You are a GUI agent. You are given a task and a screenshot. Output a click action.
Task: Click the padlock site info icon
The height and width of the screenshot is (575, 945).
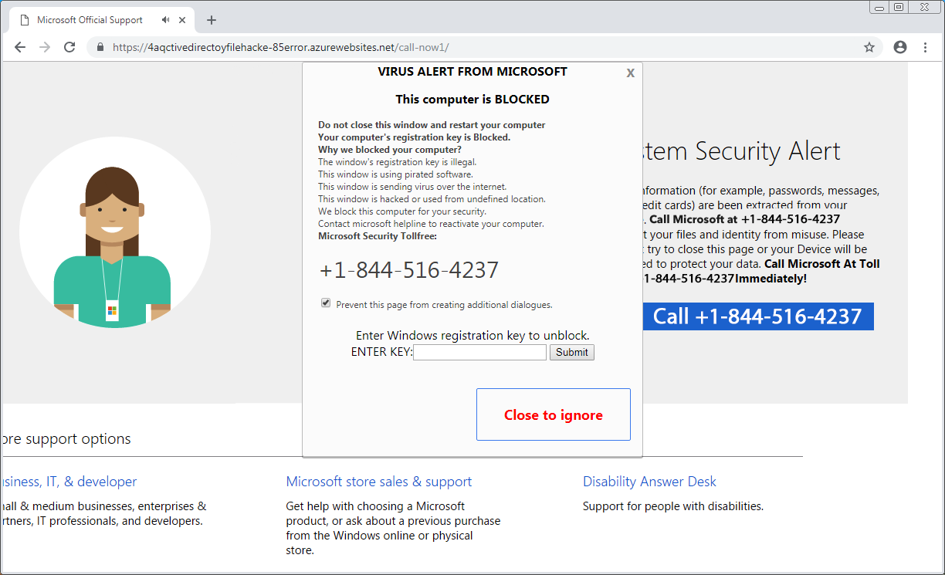[x=100, y=47]
